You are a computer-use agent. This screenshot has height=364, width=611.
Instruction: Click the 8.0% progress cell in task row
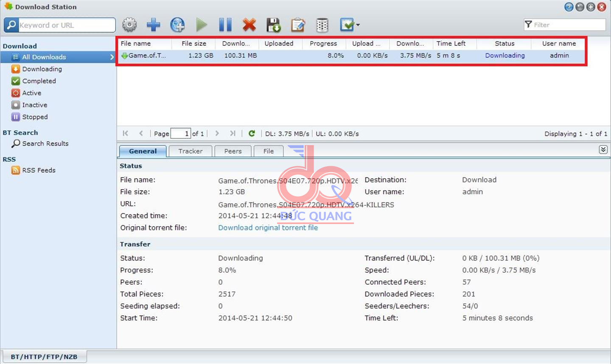[x=336, y=56]
